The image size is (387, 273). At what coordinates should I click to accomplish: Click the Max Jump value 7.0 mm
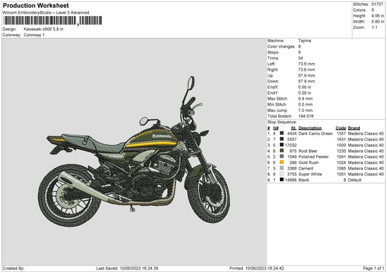(305, 110)
